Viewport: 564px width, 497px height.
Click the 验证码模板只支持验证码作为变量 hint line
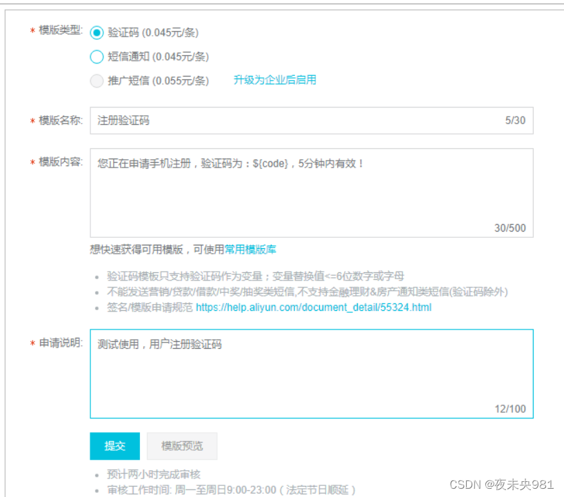[255, 276]
